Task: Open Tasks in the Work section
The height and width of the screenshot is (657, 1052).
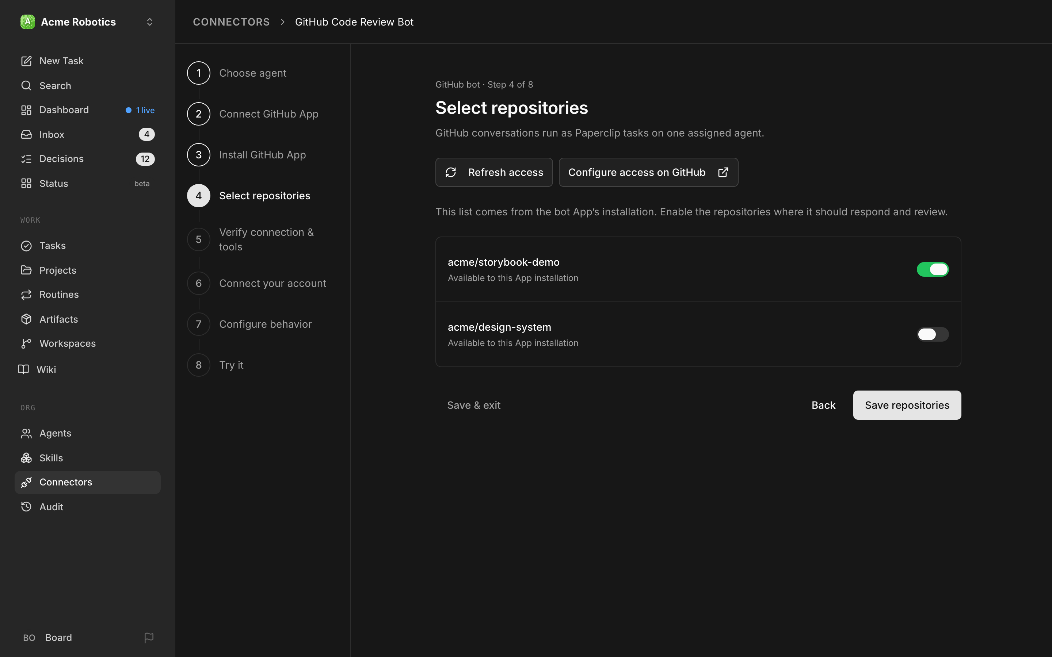Action: 87,246
